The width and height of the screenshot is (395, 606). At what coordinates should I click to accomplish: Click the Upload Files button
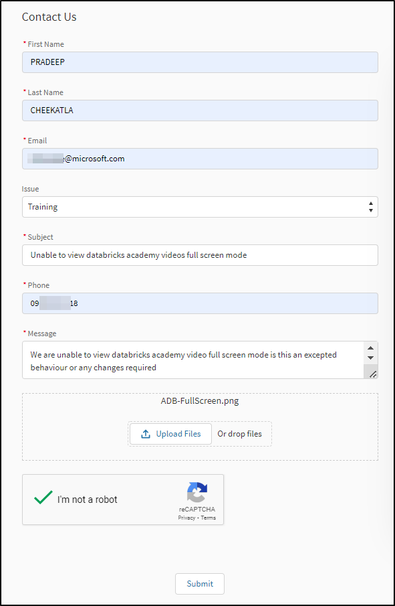170,434
